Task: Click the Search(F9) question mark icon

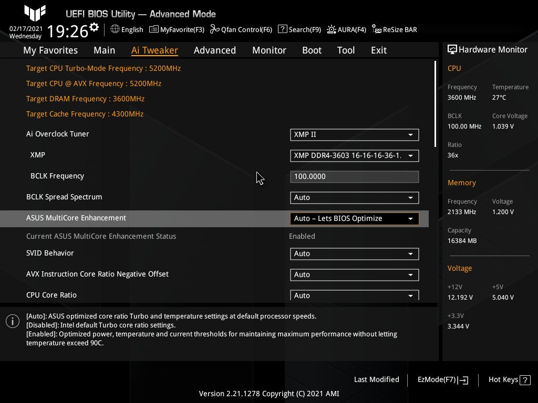Action: point(283,29)
